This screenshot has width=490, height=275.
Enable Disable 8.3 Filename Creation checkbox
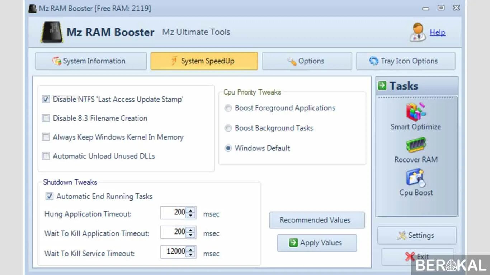pyautogui.click(x=46, y=118)
